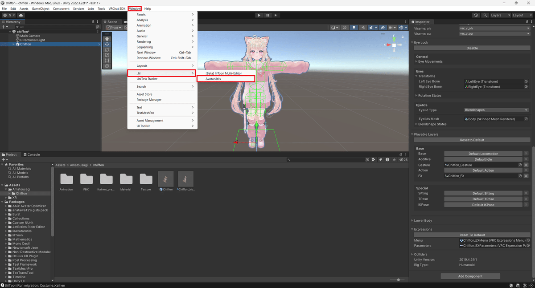Expand the Colliders section
This screenshot has height=288, width=535.
(x=412, y=254)
